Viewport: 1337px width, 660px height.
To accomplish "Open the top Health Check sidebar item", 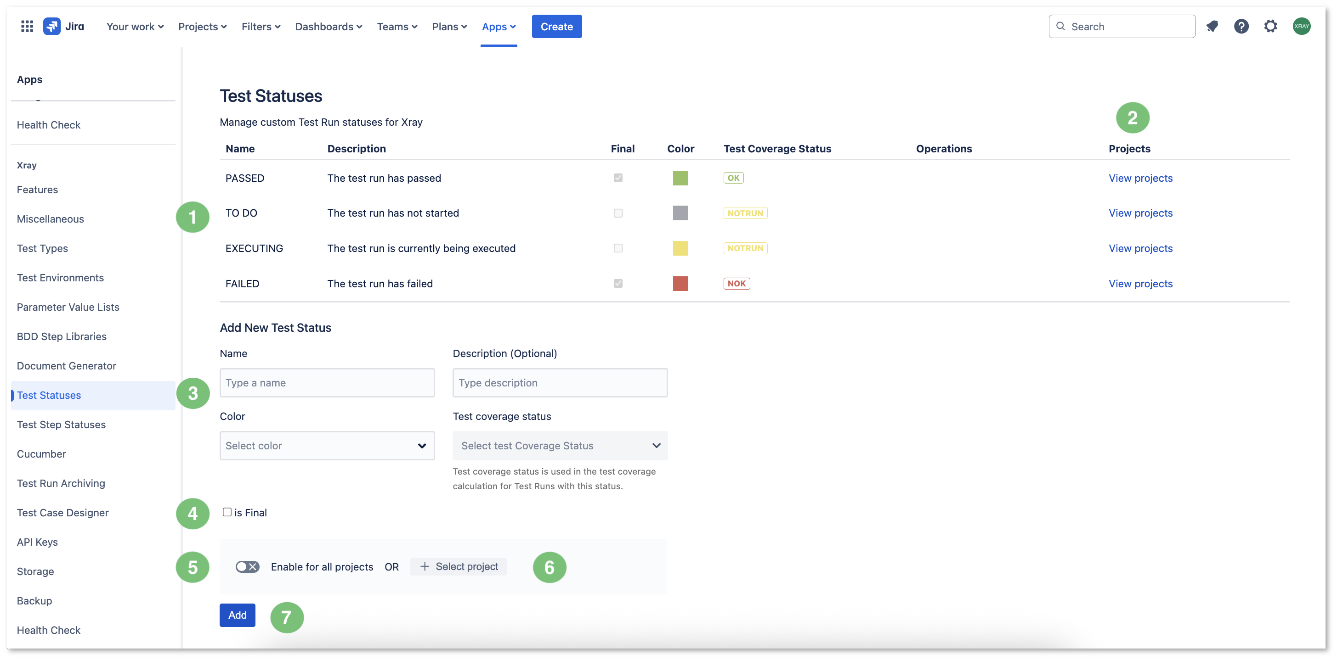I will point(49,125).
